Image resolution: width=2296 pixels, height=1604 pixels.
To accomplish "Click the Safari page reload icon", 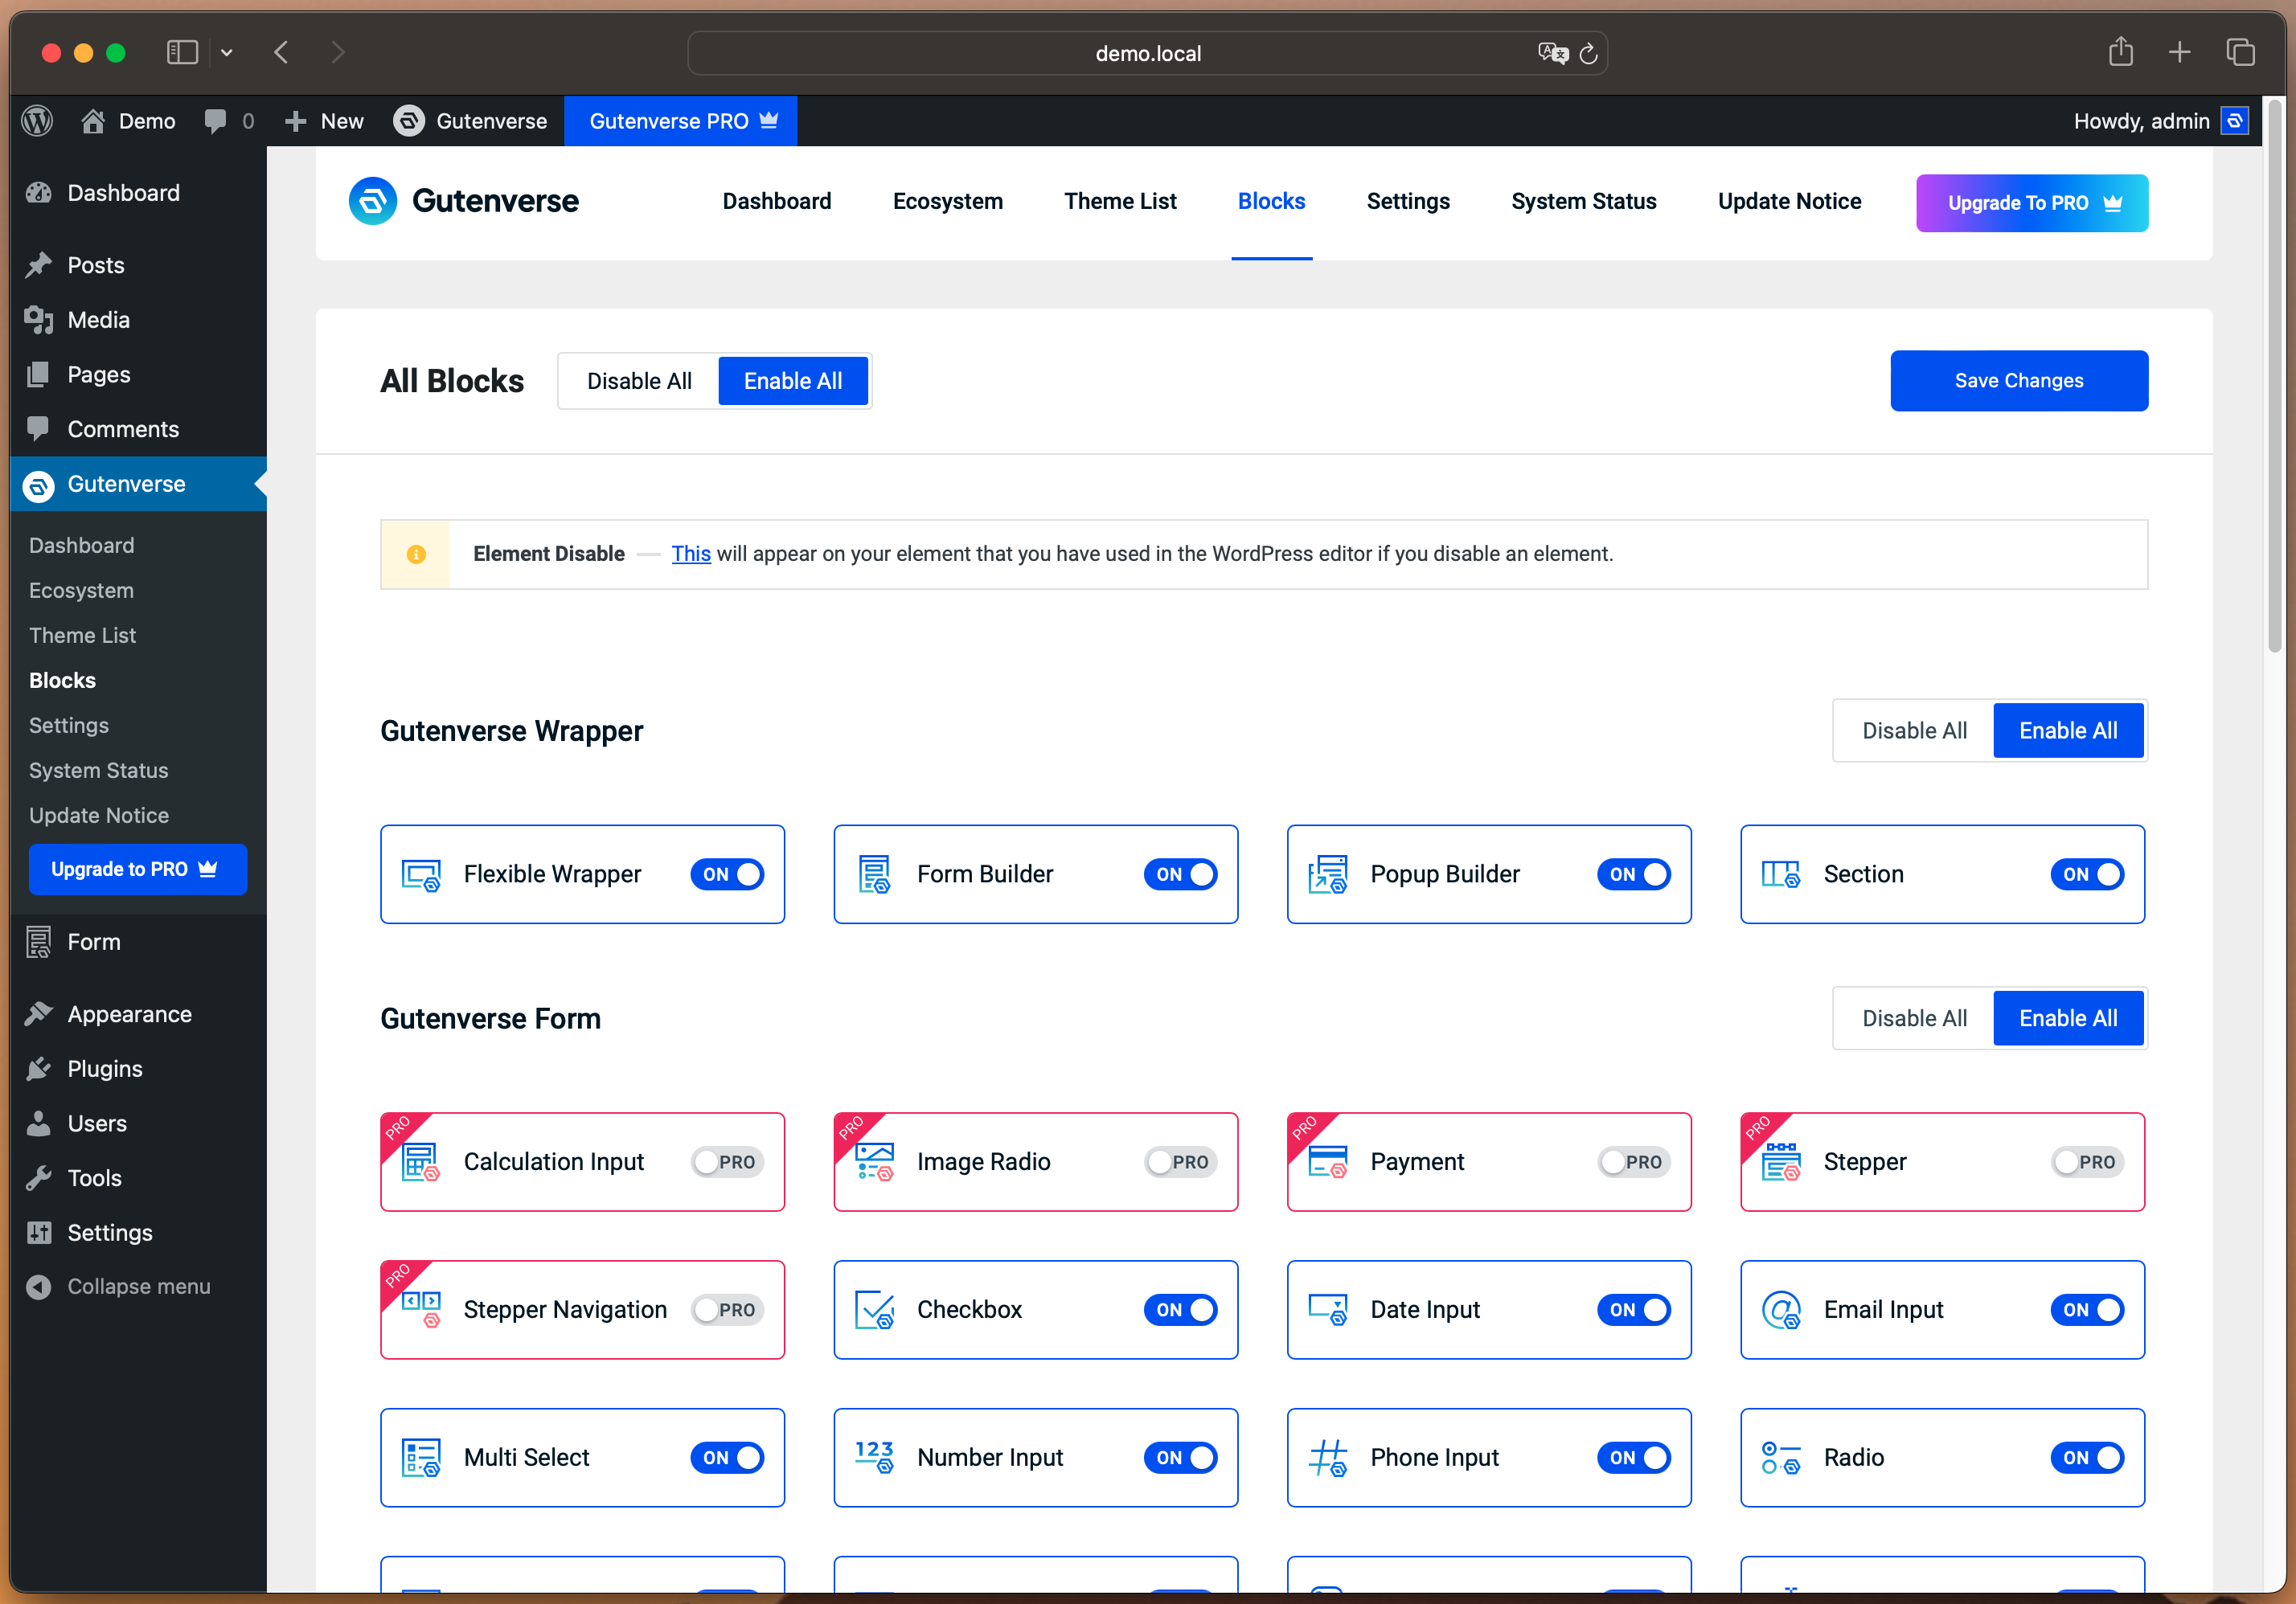I will 1588,53.
